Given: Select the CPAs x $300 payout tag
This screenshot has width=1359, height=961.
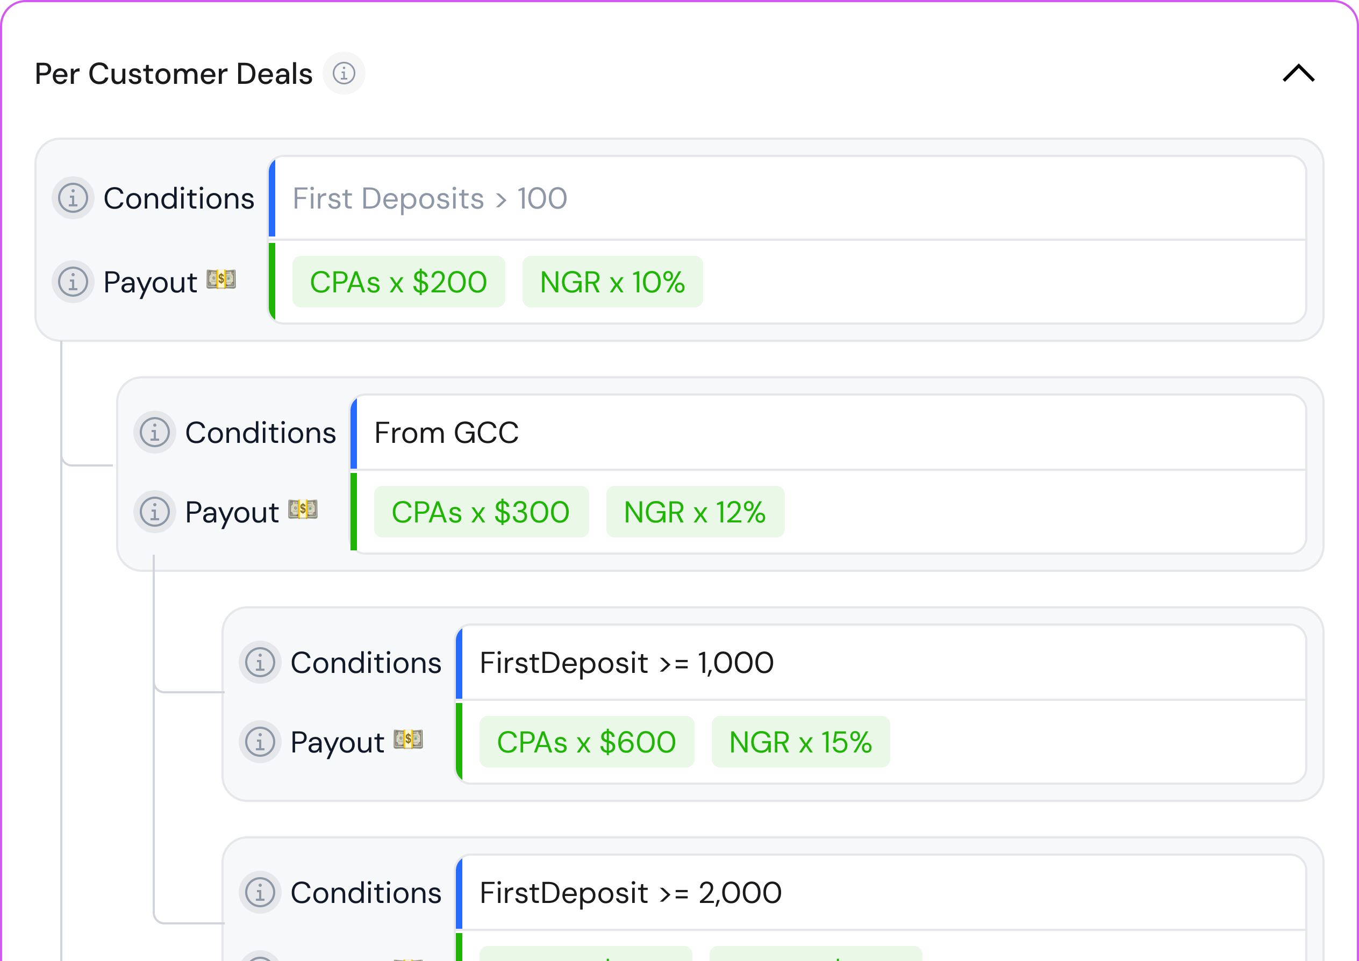Looking at the screenshot, I should point(481,512).
